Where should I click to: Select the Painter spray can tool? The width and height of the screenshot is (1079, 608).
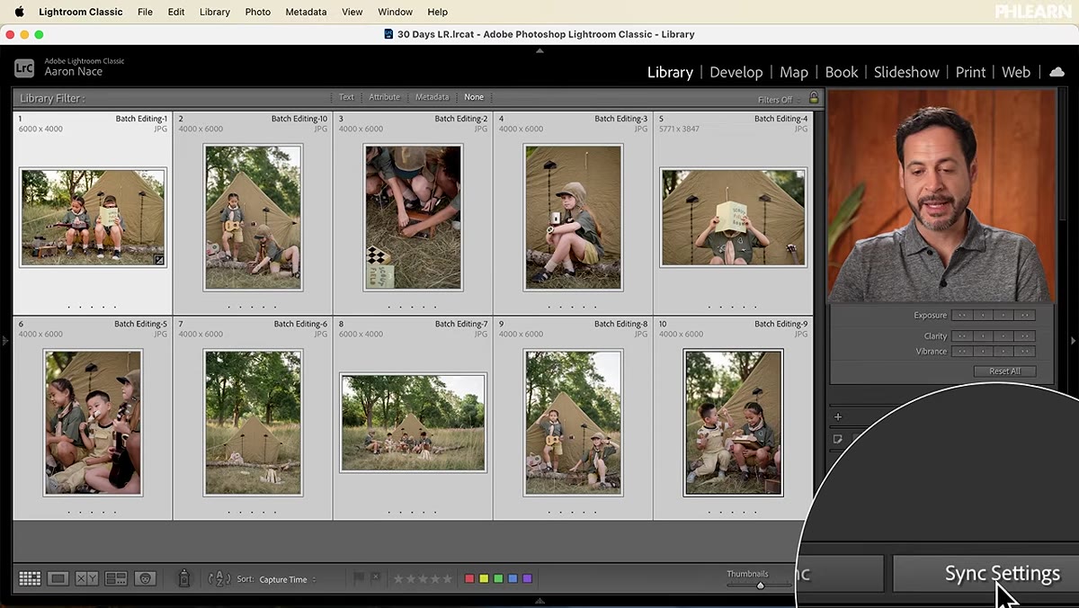pyautogui.click(x=184, y=578)
